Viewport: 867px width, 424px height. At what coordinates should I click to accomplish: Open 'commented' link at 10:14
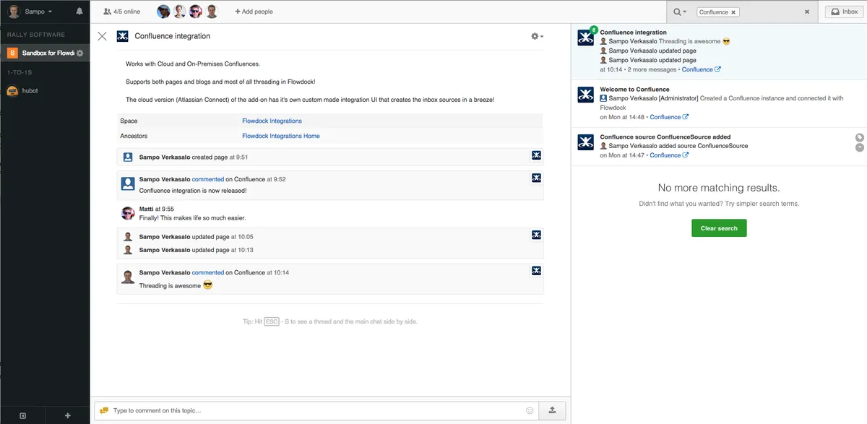(x=208, y=272)
